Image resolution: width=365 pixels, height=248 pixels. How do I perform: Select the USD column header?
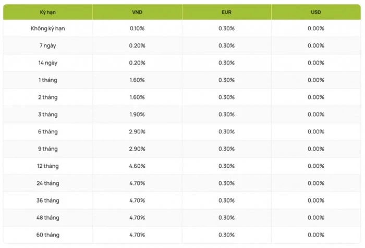[316, 12]
